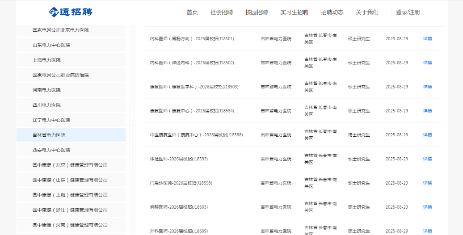Select the highlighted 吉林省电力医院 entry

[x=49, y=135]
